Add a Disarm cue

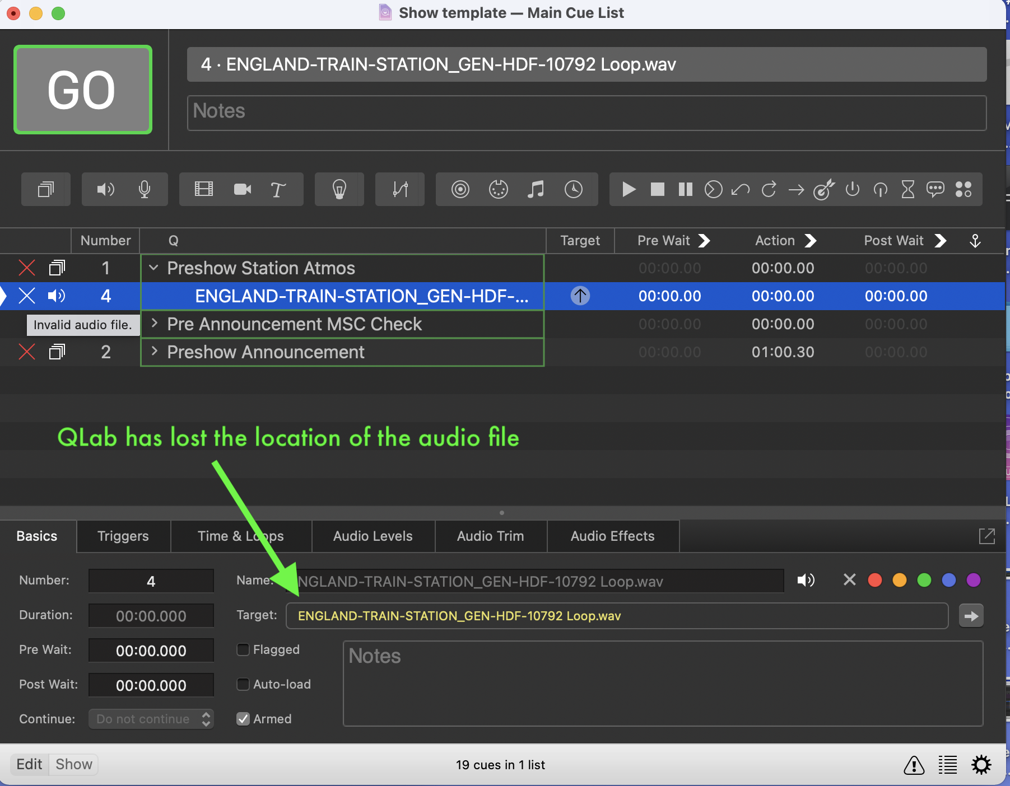(x=880, y=189)
